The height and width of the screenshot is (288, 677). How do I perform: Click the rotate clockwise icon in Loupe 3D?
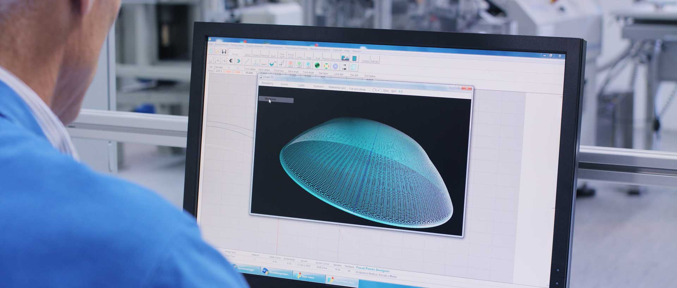coord(375,90)
